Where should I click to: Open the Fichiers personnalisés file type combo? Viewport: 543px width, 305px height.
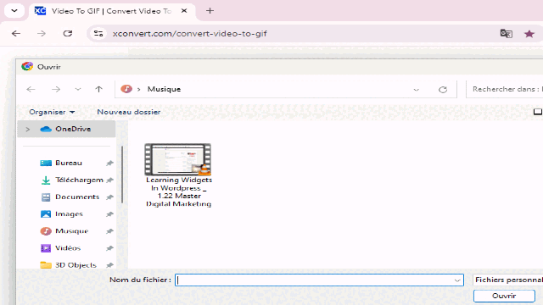(507, 280)
